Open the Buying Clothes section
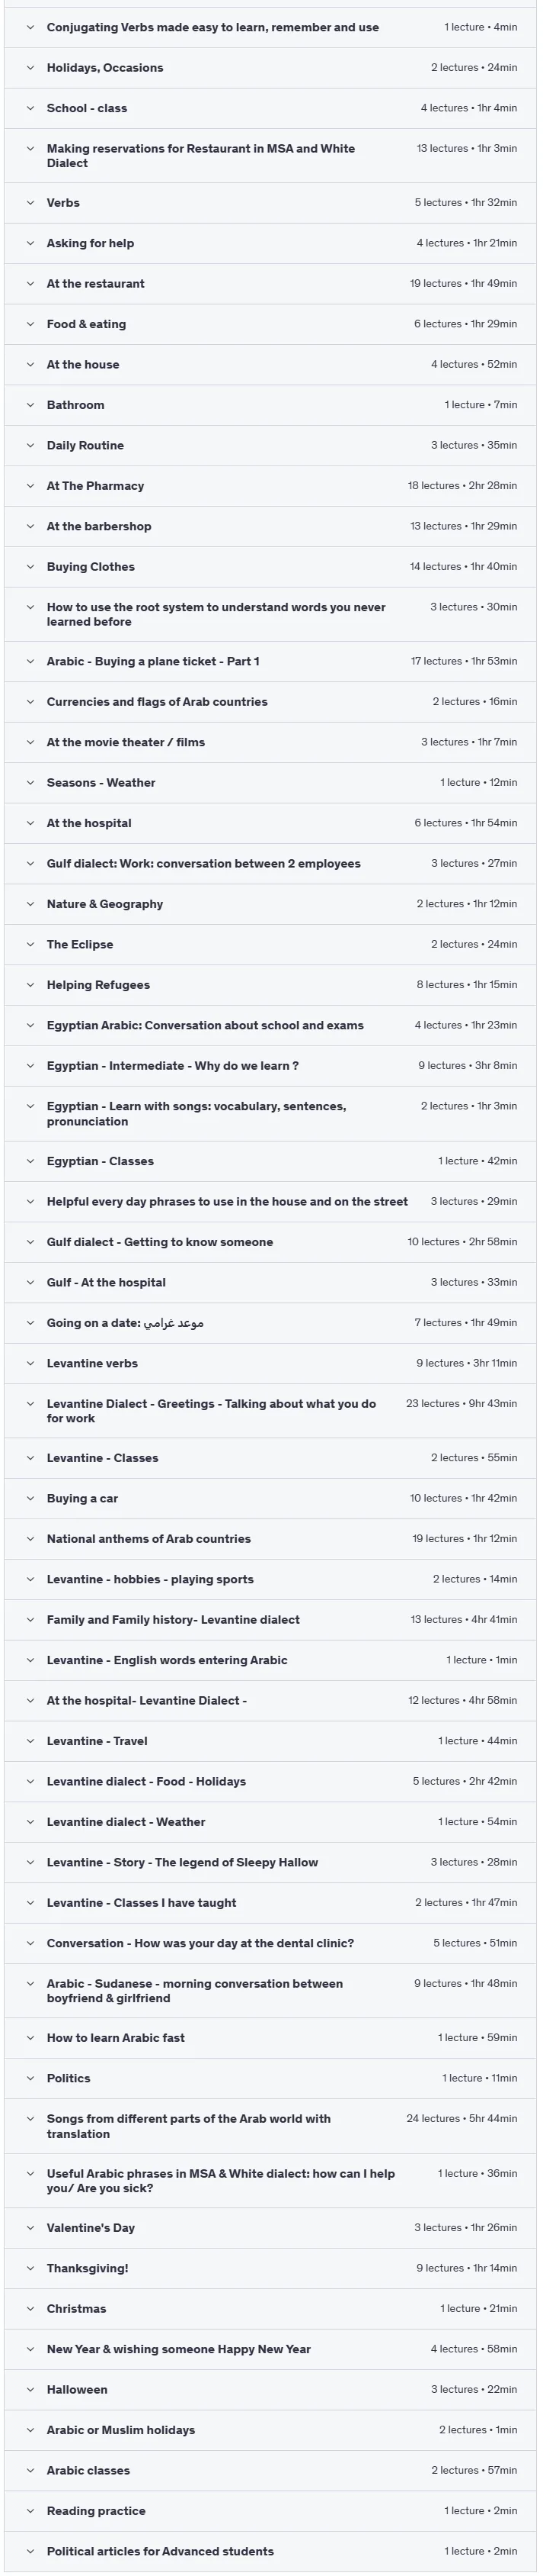This screenshot has width=543, height=2576. click(x=270, y=567)
